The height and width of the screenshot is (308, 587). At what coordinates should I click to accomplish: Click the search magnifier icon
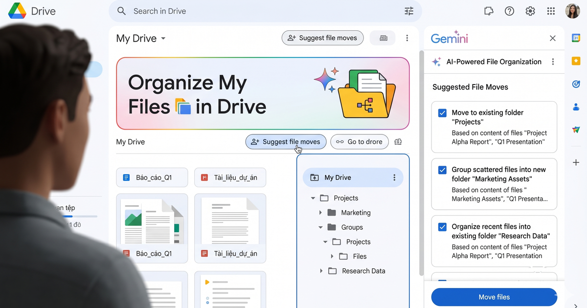point(122,11)
